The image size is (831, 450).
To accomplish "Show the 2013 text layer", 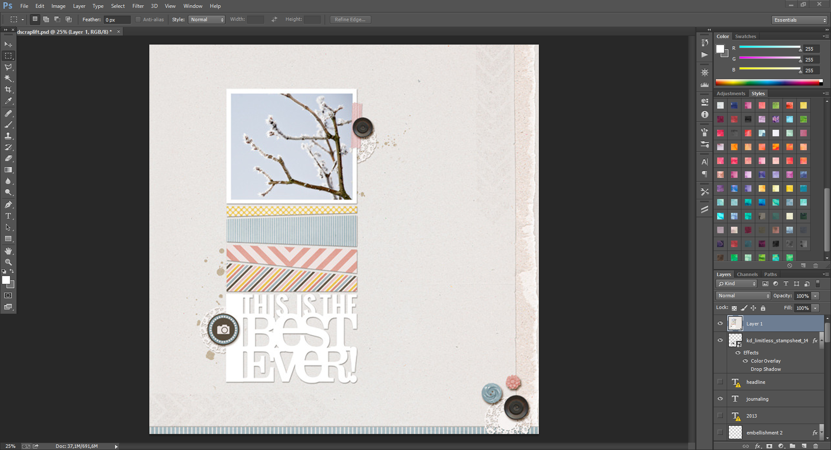I will pyautogui.click(x=720, y=416).
